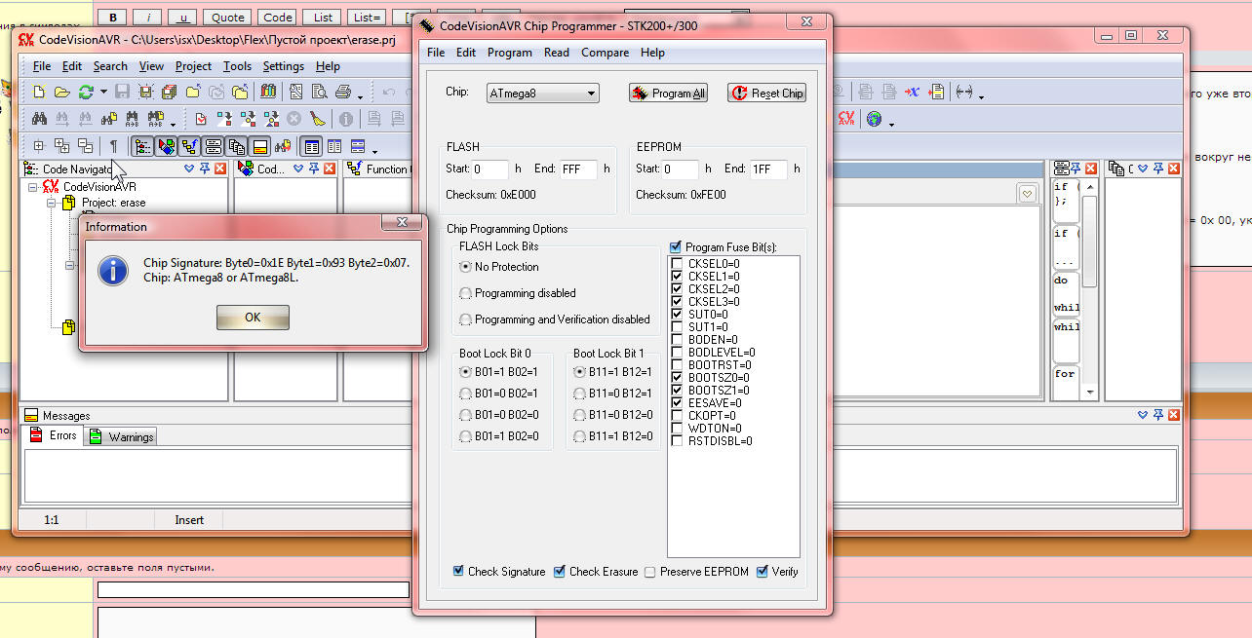Click the New File toolbar icon
Screen dimensions: 1252x638
coord(39,93)
